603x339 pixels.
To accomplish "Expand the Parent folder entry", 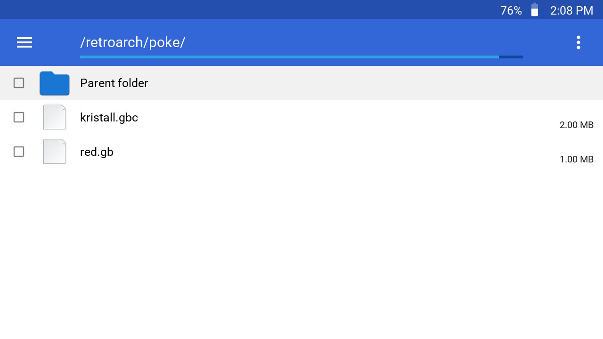I will coord(114,83).
